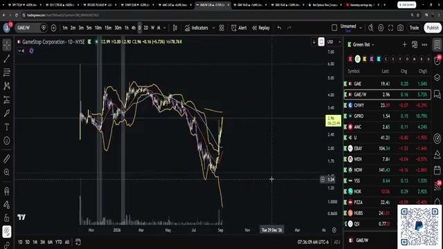Toggle the auto scale button near USD
The image size is (443, 249).
[x=321, y=41]
